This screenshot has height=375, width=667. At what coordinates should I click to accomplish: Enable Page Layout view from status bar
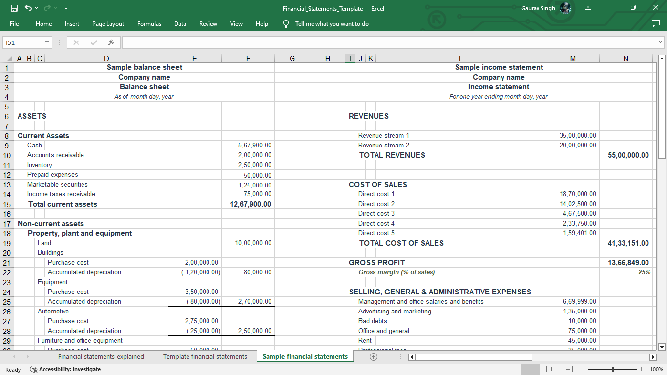point(549,369)
